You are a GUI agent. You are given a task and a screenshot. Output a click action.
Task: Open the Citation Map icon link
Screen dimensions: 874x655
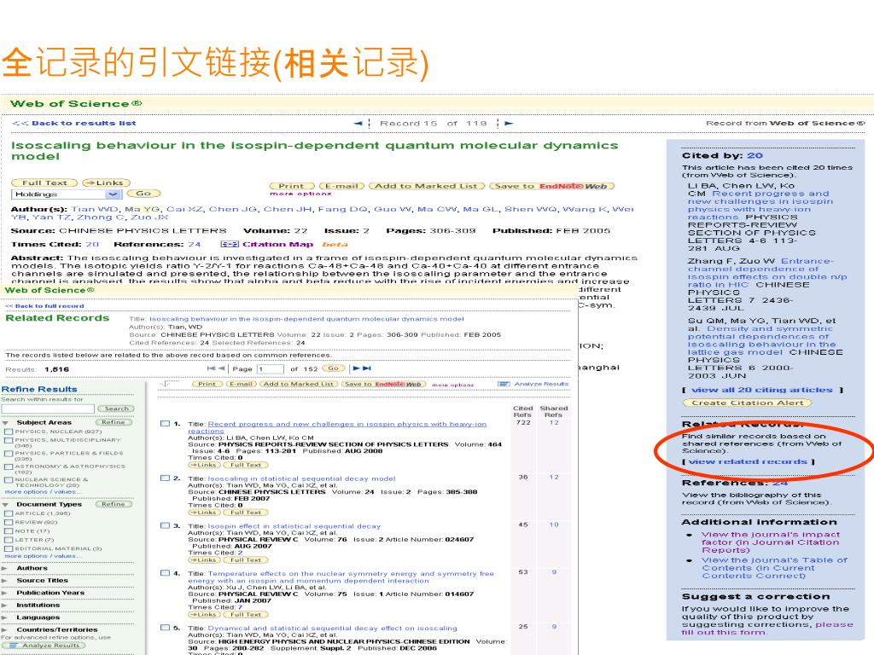coord(229,244)
